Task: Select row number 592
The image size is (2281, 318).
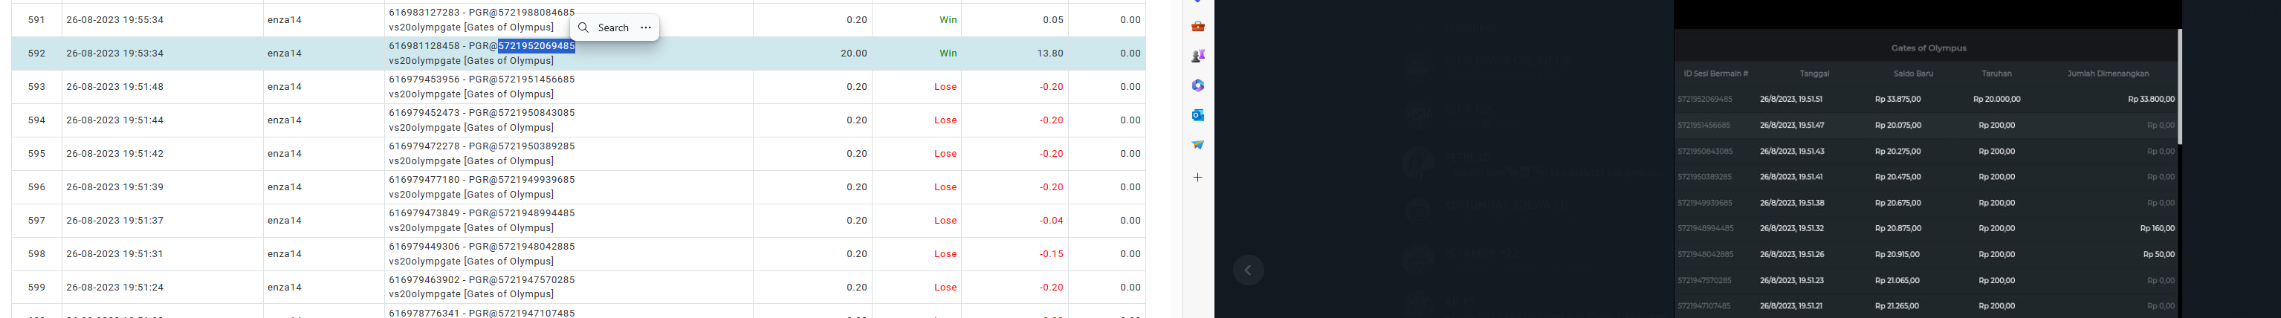Action: point(36,53)
